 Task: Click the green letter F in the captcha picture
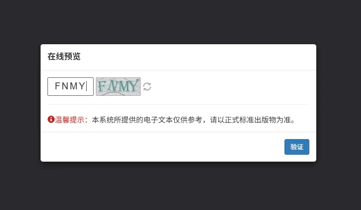coord(102,87)
